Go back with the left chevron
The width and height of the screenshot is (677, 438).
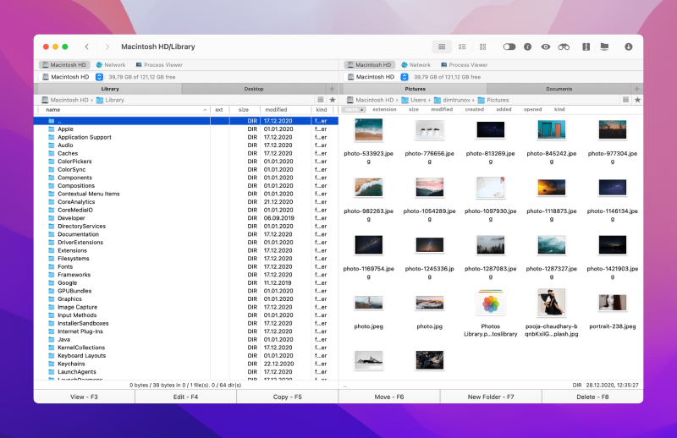(x=87, y=47)
